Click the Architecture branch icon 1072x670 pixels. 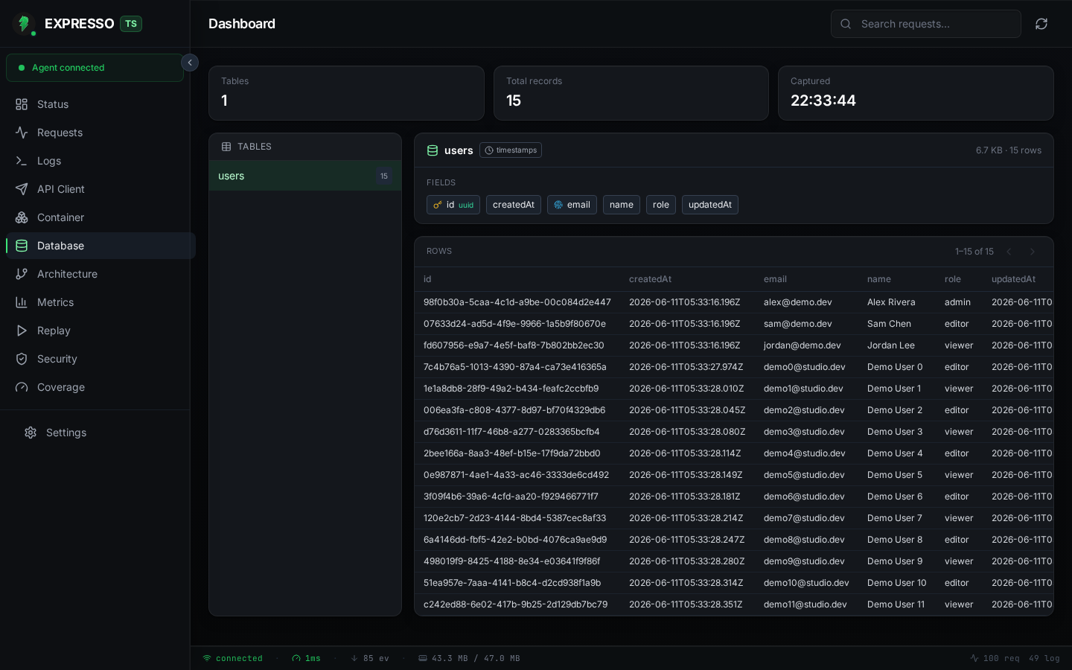[22, 274]
